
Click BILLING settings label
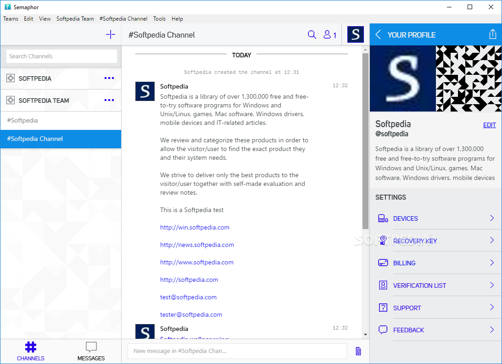404,263
